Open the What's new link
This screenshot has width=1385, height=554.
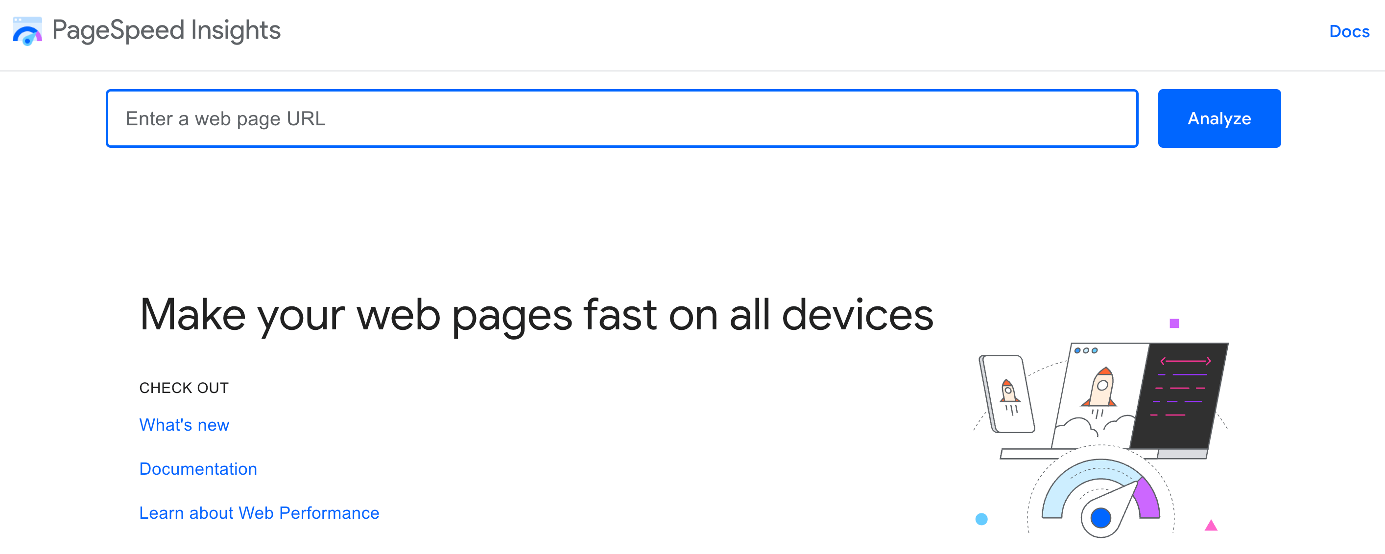185,424
